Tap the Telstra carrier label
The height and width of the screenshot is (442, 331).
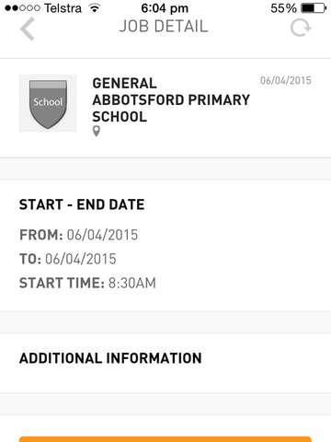click(63, 8)
